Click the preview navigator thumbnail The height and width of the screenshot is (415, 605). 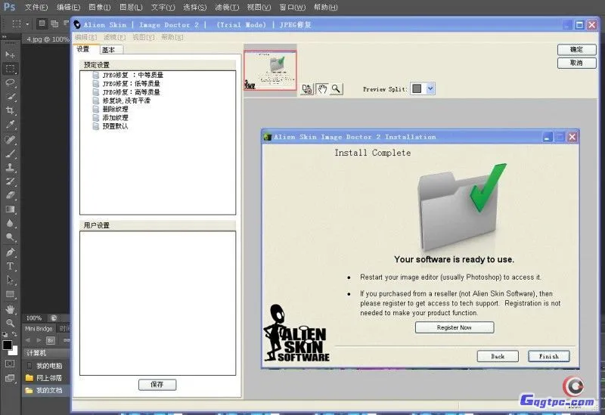coord(270,70)
